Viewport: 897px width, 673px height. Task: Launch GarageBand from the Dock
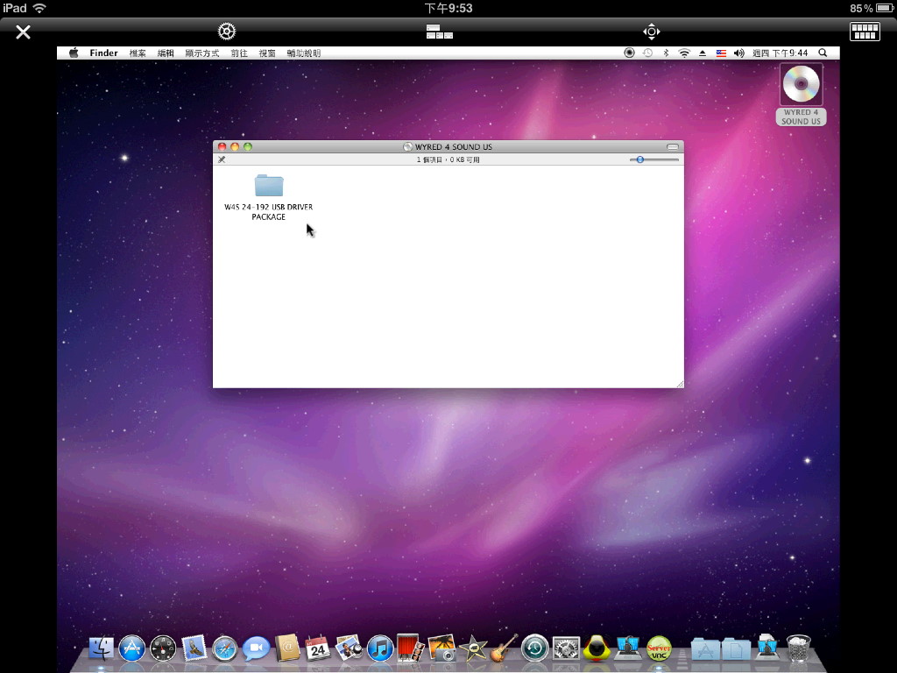(504, 648)
